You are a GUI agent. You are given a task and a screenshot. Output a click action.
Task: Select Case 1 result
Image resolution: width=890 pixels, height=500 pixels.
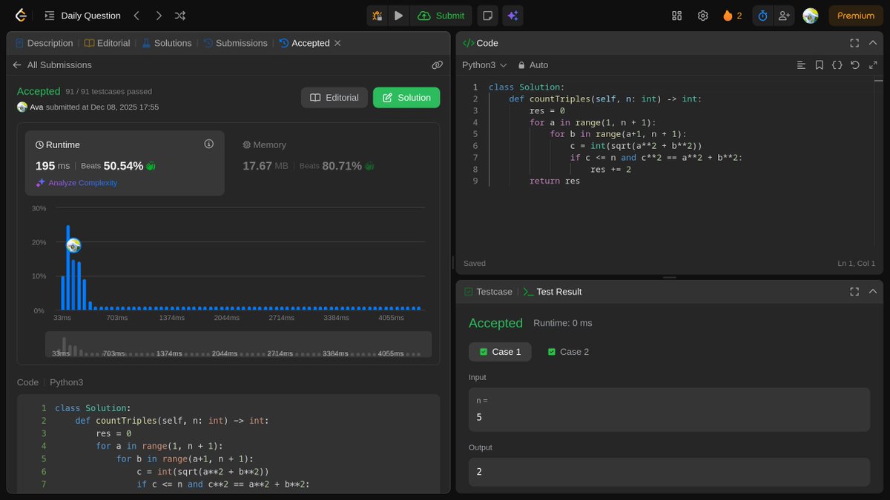(x=500, y=352)
